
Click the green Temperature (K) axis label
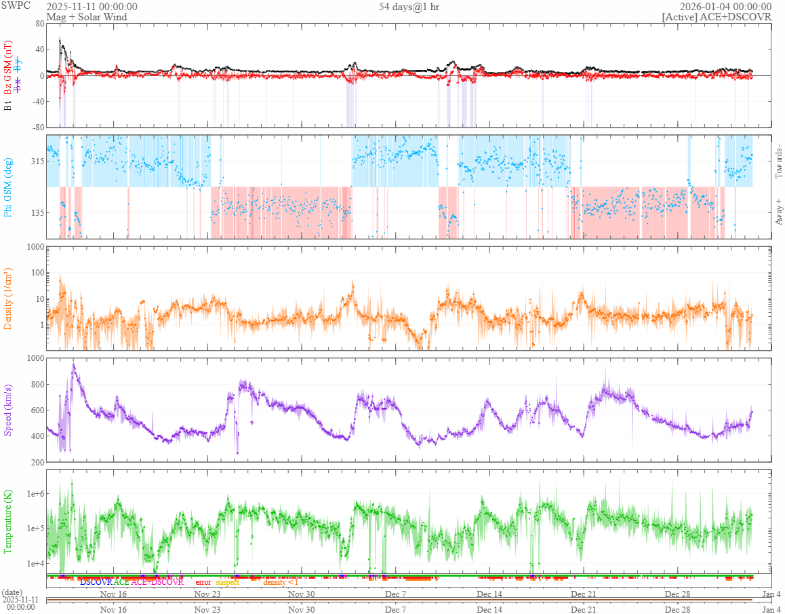click(x=9, y=521)
